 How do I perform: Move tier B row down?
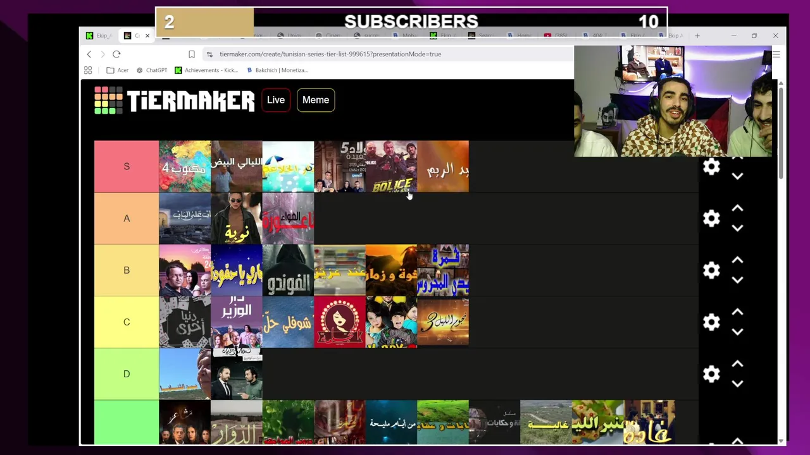pos(737,280)
